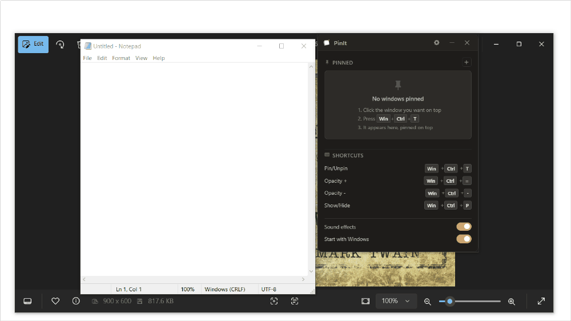
Task: Show file info with the info icon
Action: [x=76, y=301]
